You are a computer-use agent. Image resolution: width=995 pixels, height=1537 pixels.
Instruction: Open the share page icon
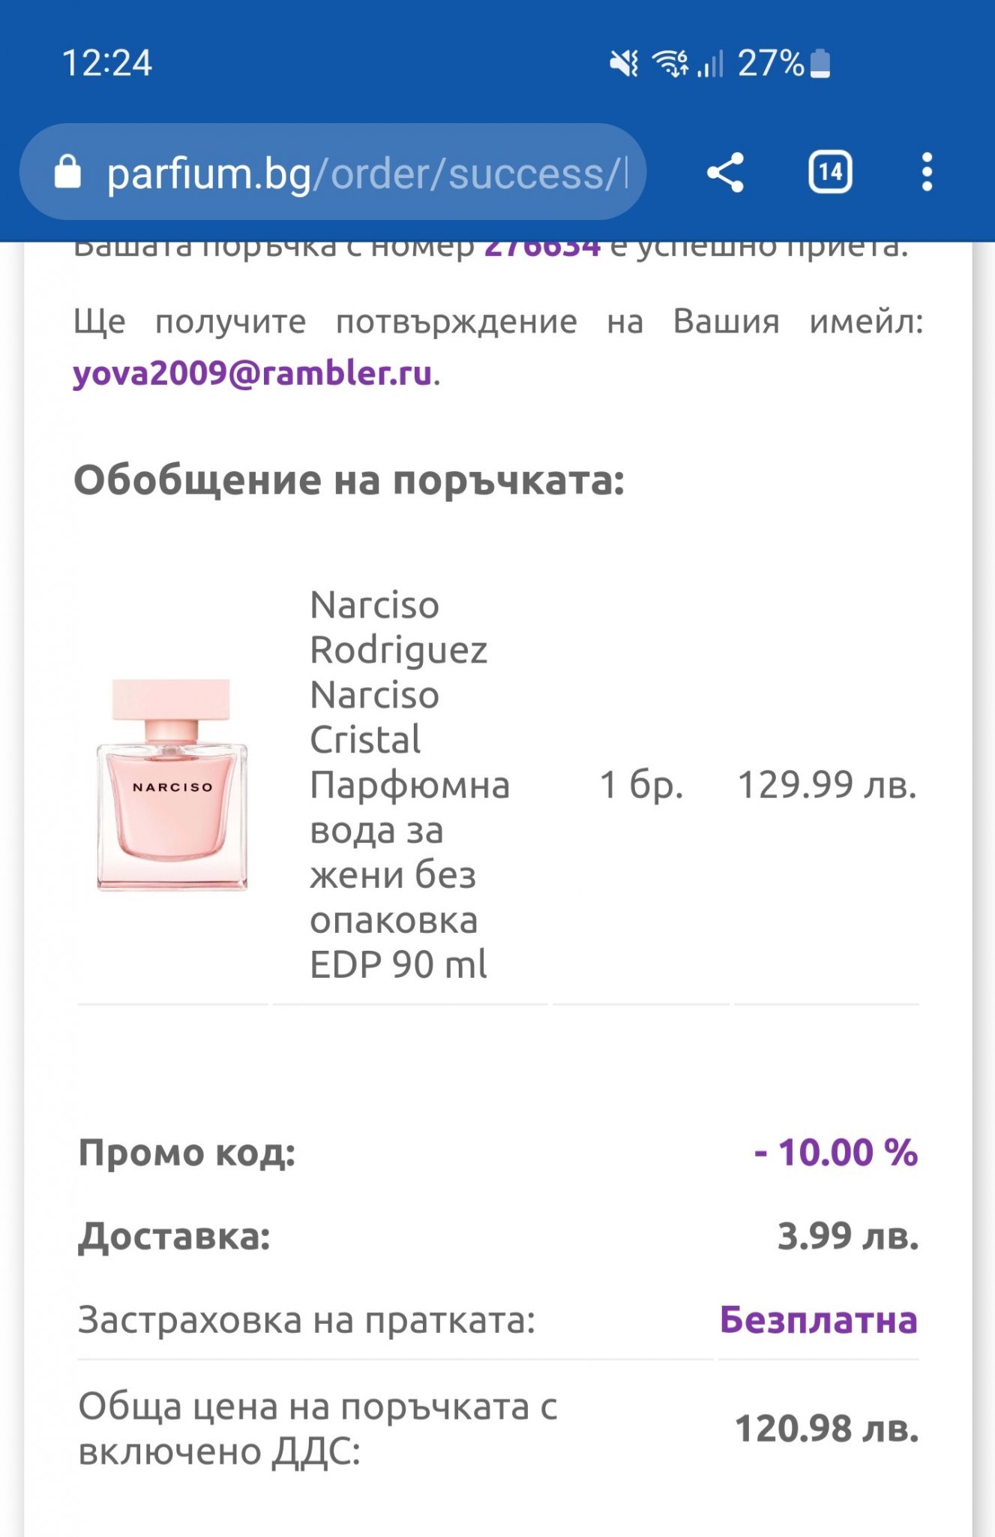[725, 173]
